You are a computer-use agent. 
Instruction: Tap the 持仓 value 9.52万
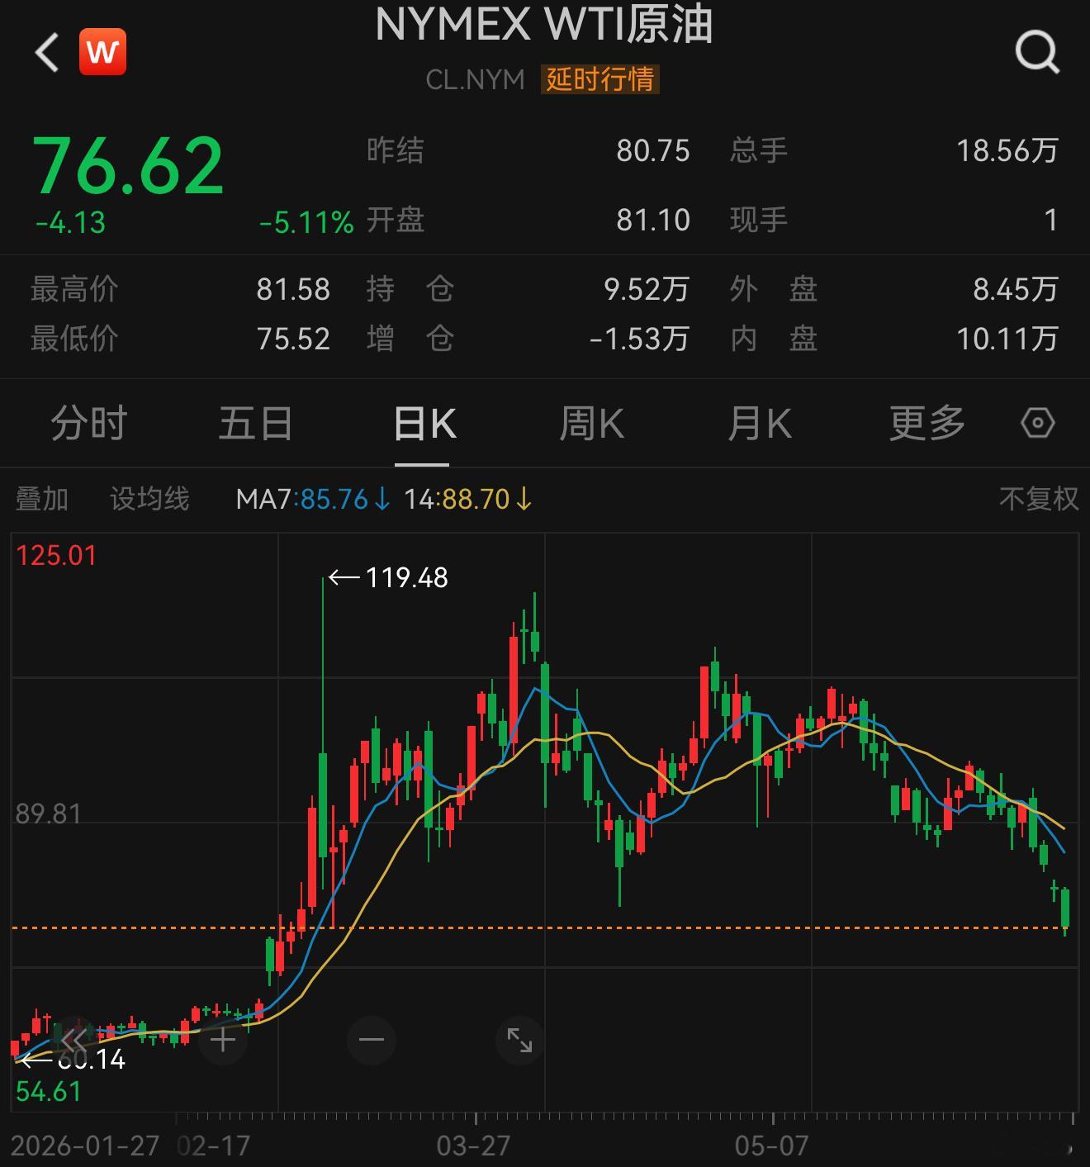coord(647,289)
